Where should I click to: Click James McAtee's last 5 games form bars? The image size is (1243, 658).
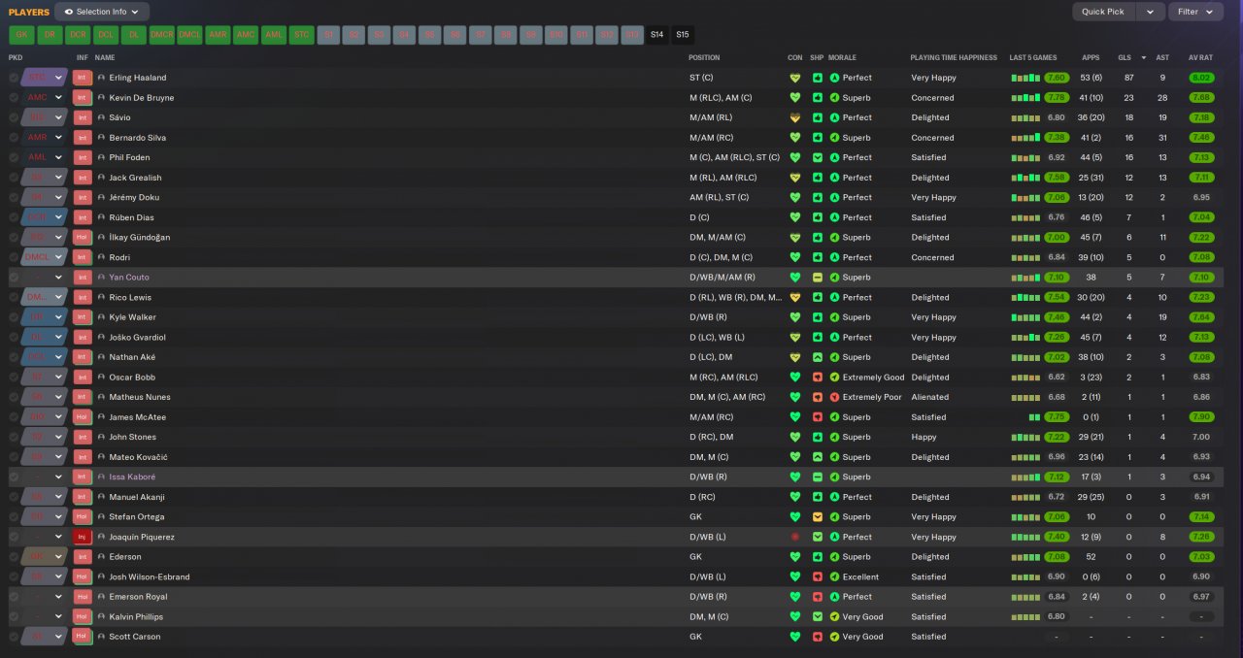pyautogui.click(x=1032, y=417)
